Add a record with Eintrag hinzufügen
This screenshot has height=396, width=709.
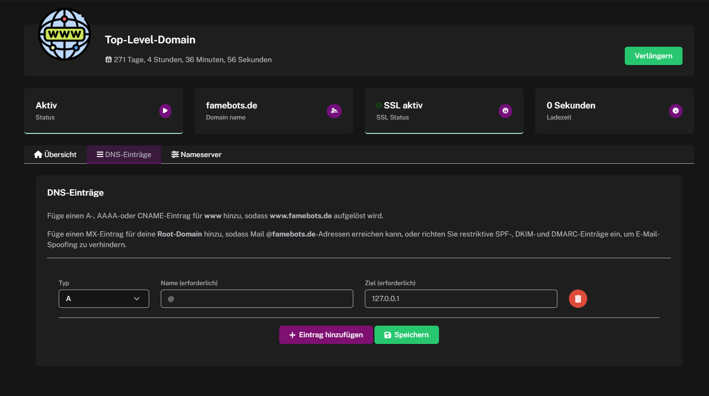click(326, 335)
